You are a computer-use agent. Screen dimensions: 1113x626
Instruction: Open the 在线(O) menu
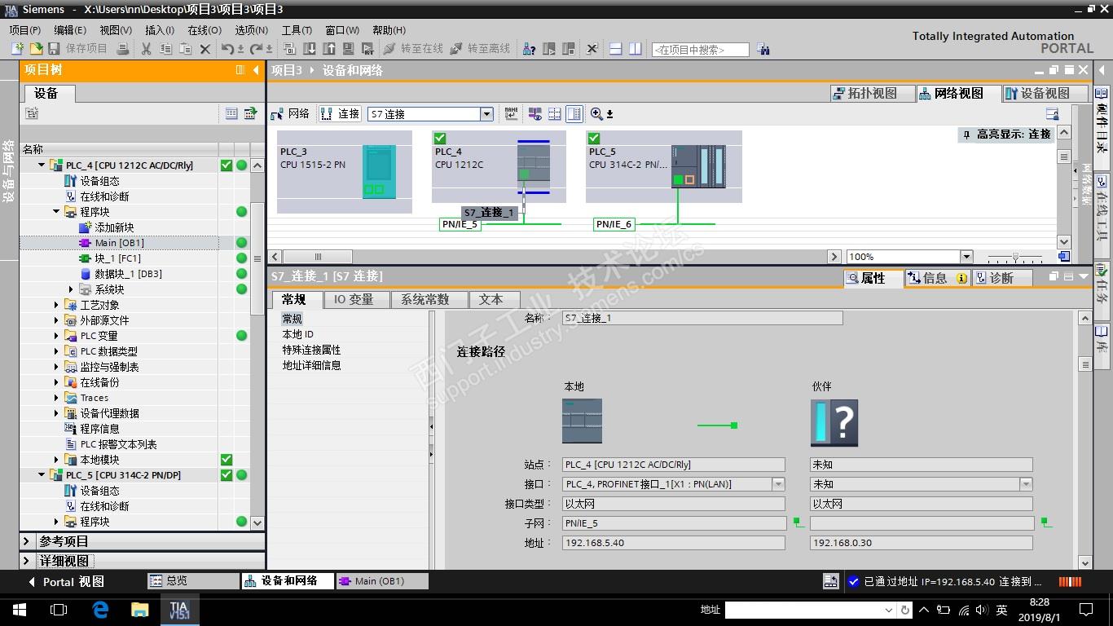(x=204, y=30)
